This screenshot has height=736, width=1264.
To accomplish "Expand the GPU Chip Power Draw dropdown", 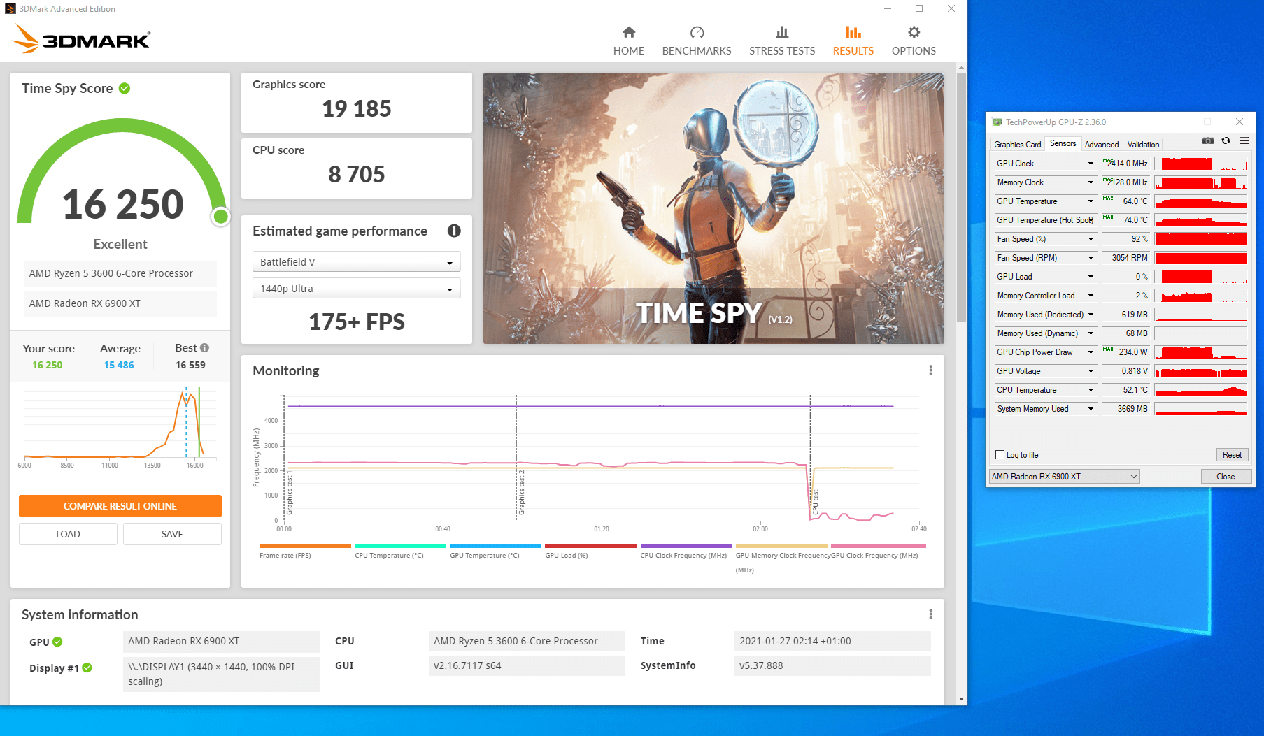I will [1091, 352].
